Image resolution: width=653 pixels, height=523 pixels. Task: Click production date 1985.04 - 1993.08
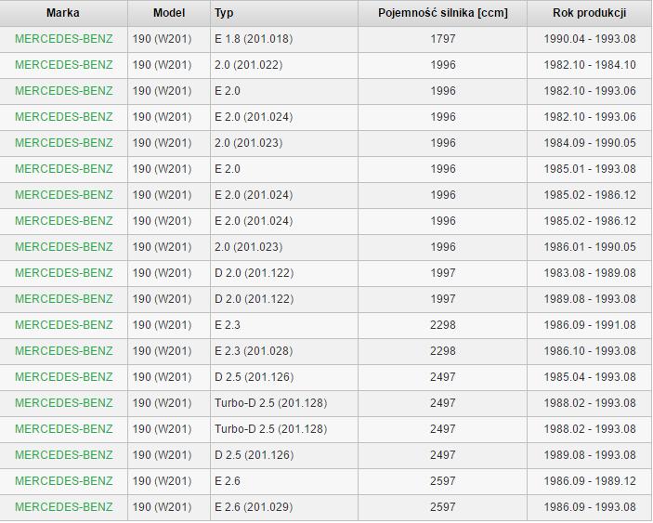589,377
